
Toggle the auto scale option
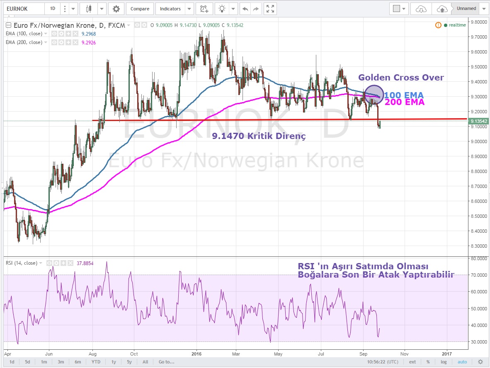(x=462, y=362)
